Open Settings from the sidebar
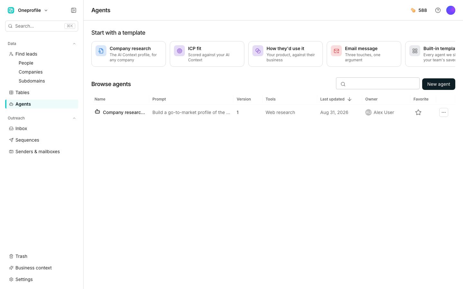The width and height of the screenshot is (463, 289). coord(41,279)
